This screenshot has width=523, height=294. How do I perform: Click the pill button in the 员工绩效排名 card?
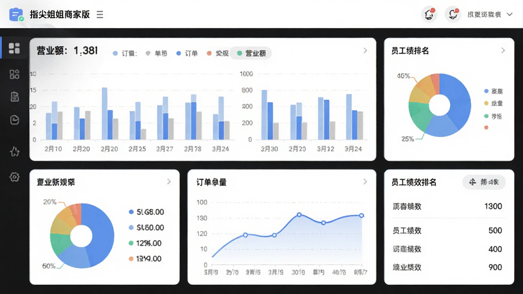(x=484, y=182)
